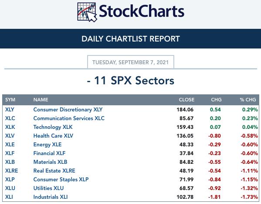Click the 11 SPX Sectors heading
The image size is (261, 204).
[x=131, y=81]
